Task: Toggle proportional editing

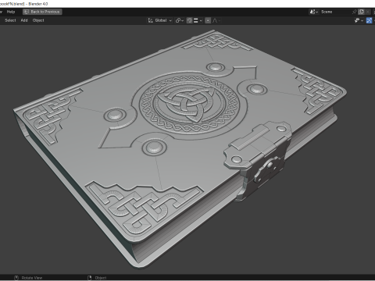Action: pos(208,20)
